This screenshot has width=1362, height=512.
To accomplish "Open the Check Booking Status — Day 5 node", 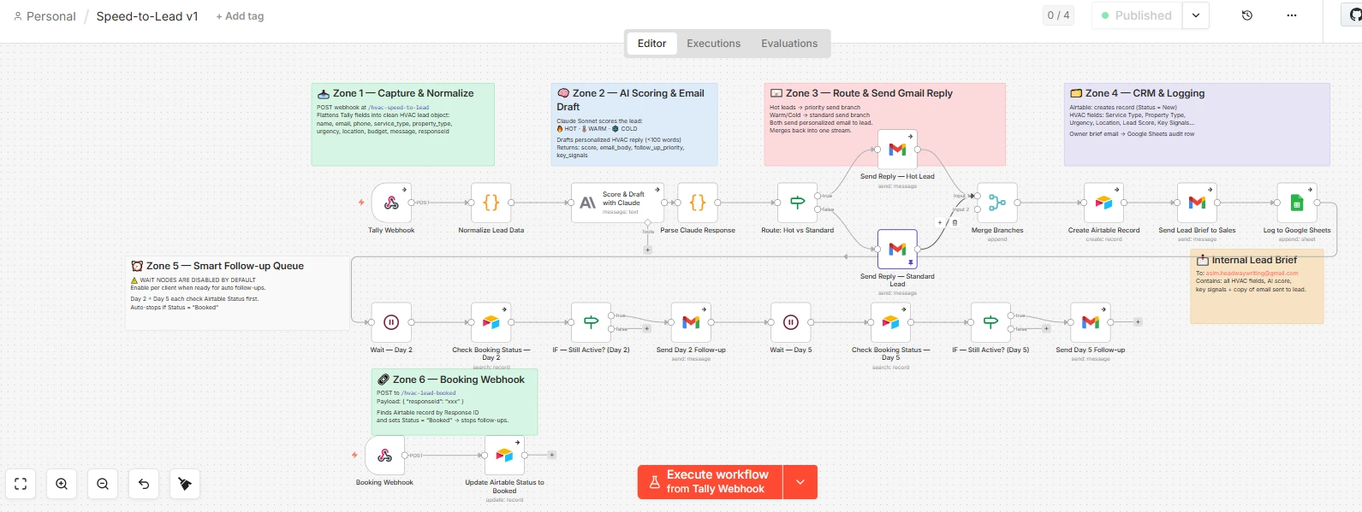I will tap(890, 322).
